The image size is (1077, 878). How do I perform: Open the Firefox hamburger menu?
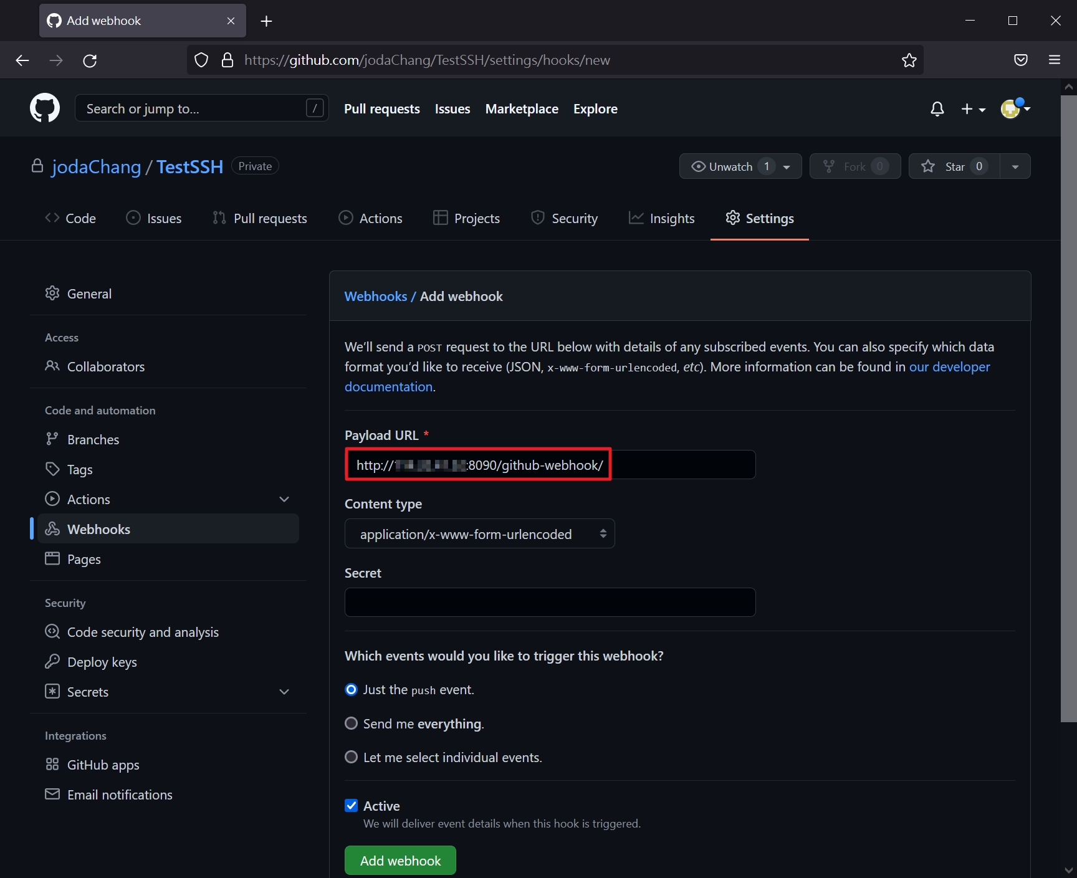click(x=1055, y=60)
